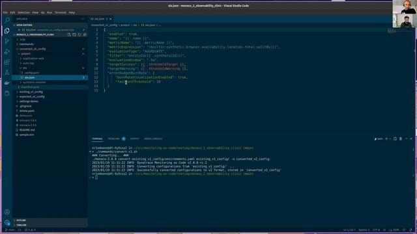Screen dimensions: 417x234
Task: Open the Docker view in activity bar
Action: coord(7,83)
